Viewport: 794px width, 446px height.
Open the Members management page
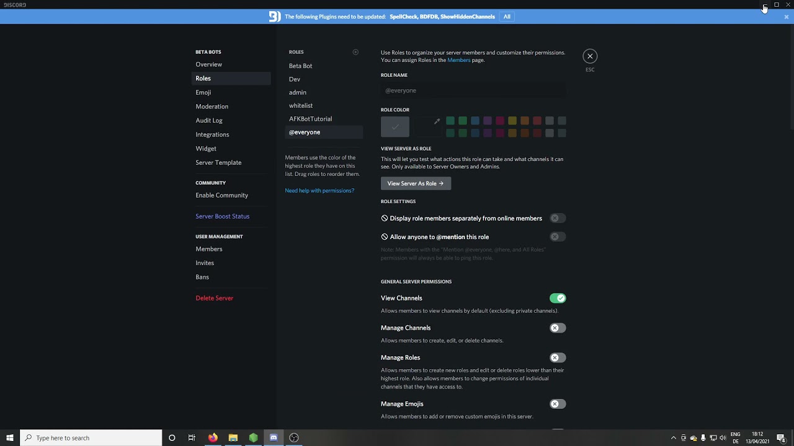click(x=231, y=249)
